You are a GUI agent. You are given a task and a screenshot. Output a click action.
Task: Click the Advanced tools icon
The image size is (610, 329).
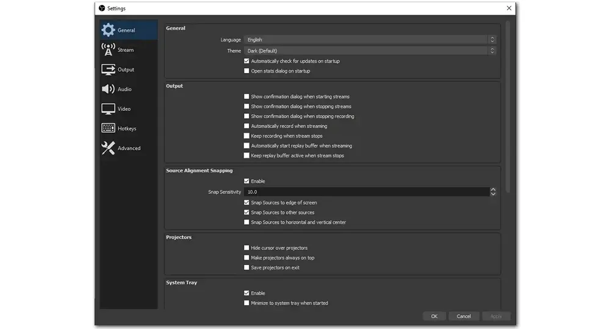(x=108, y=148)
